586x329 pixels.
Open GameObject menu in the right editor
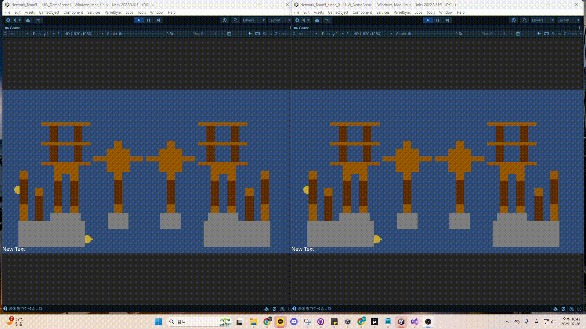338,12
